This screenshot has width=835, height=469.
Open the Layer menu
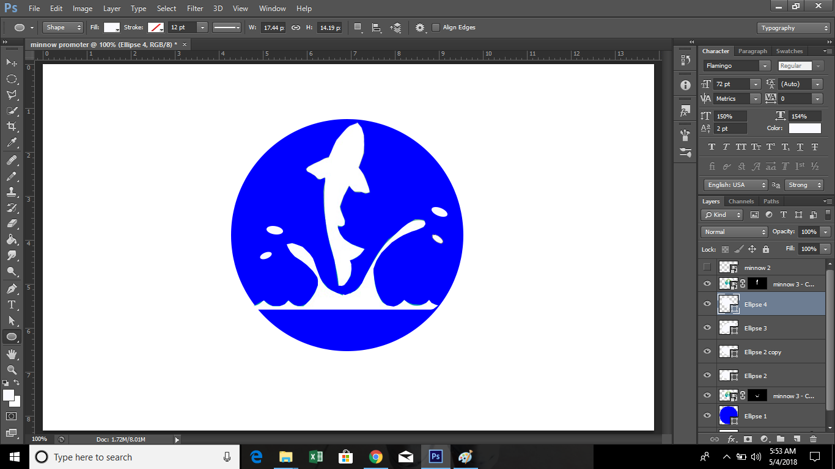point(112,9)
